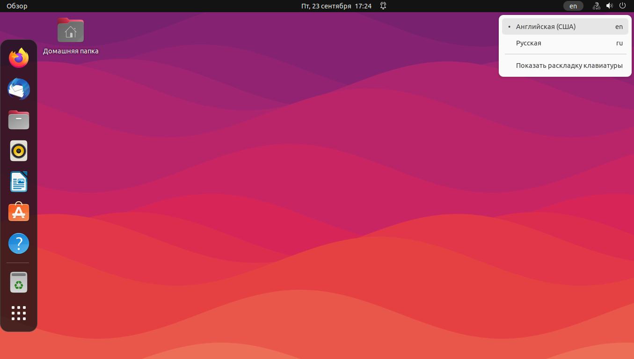The image size is (634, 359).
Task: Open the volume indicator
Action: coord(609,6)
